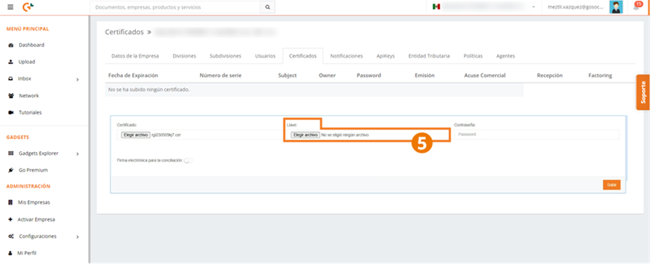Click the Dashboard icon in sidebar

pyautogui.click(x=11, y=45)
